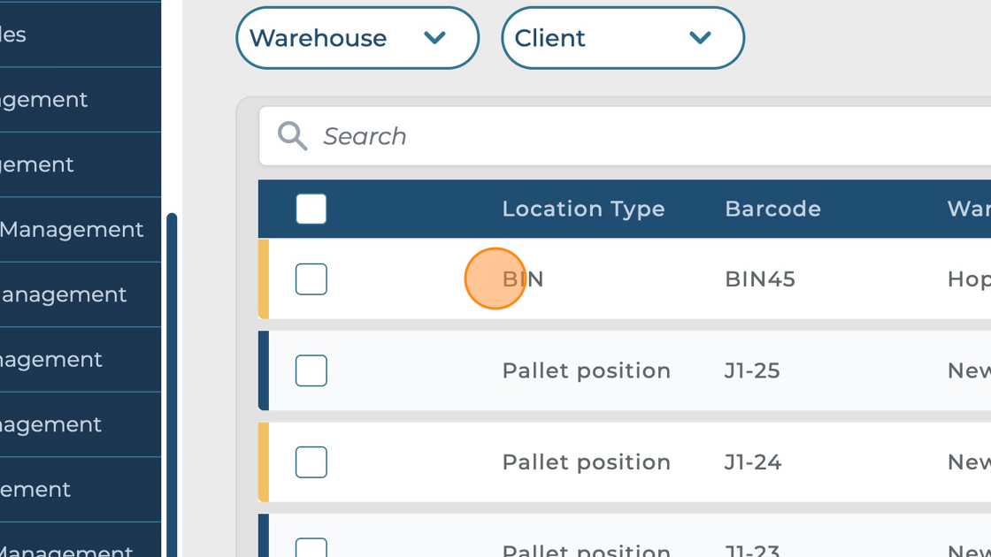Sort by the Barcode column header

coord(772,210)
